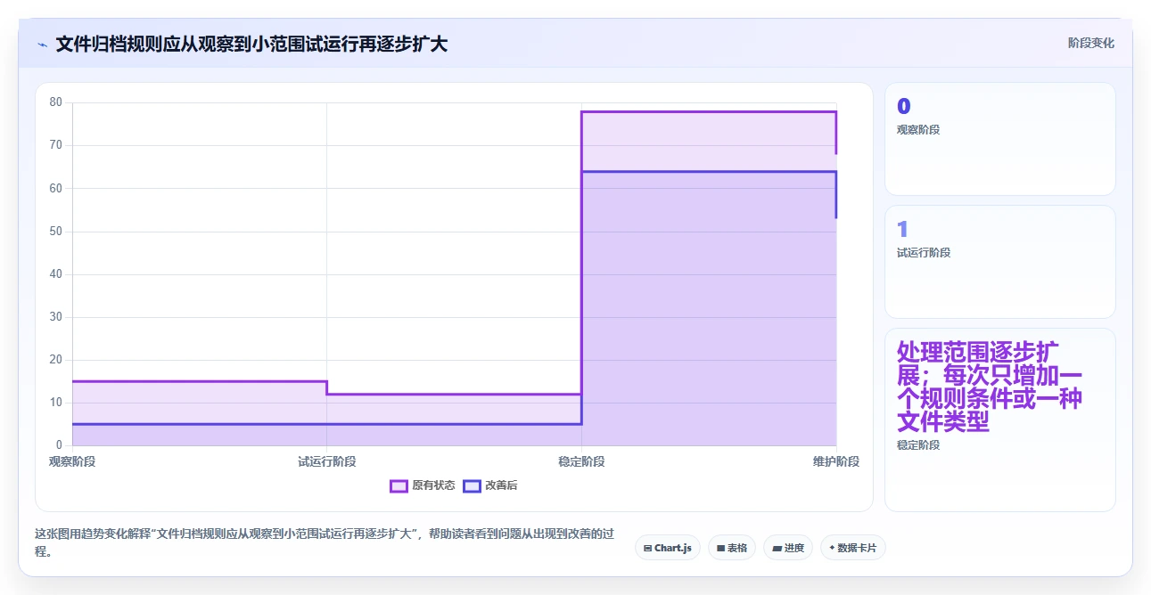Click the description paragraph below the chart
Viewport: 1151px width, 595px height.
pyautogui.click(x=325, y=542)
